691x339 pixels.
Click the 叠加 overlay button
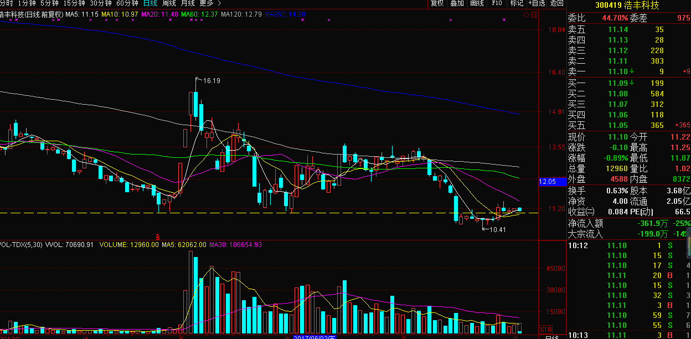click(x=457, y=3)
